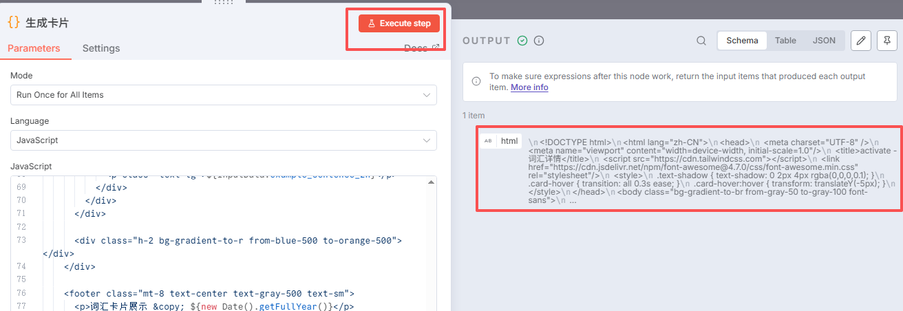The height and width of the screenshot is (311, 903).
Task: Select the Schema view tab
Action: click(x=742, y=41)
